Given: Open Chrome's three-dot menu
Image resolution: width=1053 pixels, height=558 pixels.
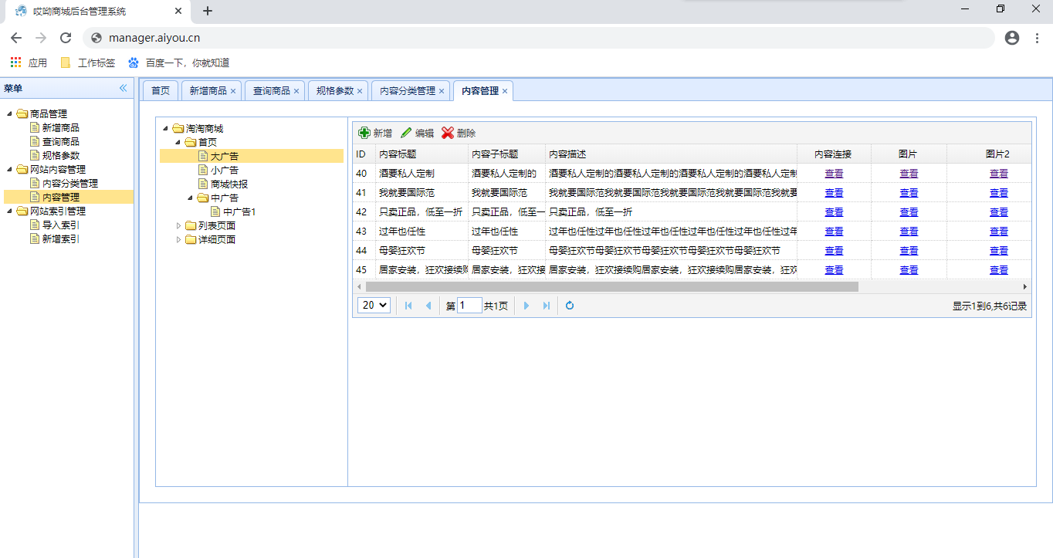Looking at the screenshot, I should point(1037,37).
